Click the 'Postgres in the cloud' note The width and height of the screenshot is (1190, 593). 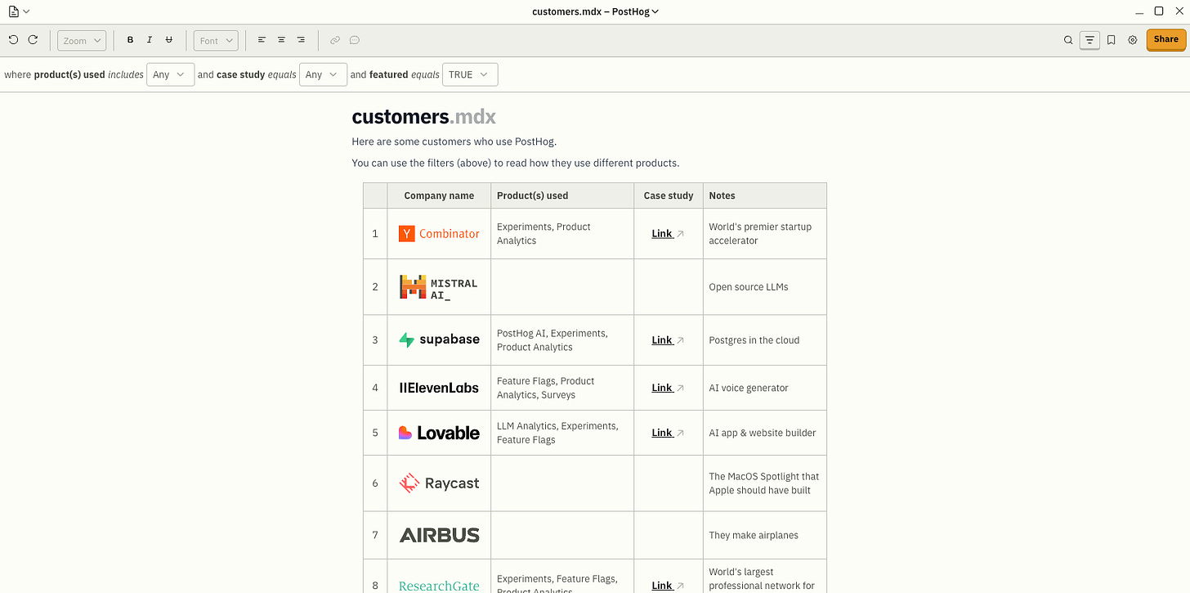pyautogui.click(x=754, y=340)
